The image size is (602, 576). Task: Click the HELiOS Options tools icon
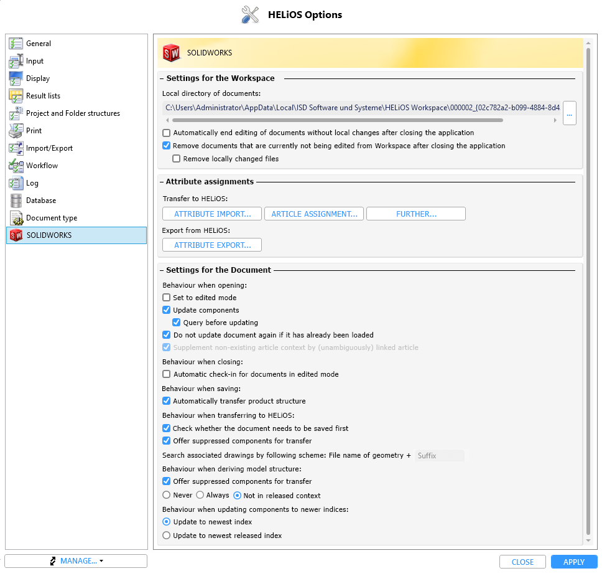(250, 14)
